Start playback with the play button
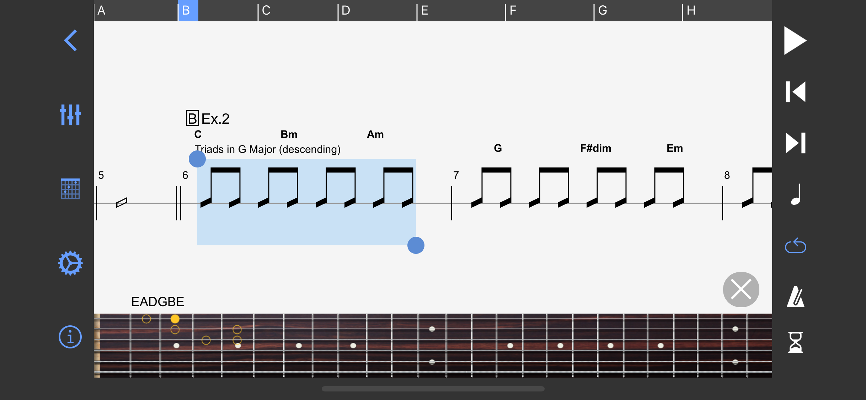This screenshot has width=866, height=400. click(795, 41)
